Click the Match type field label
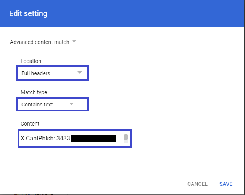The height and width of the screenshot is (195, 245). pos(34,92)
